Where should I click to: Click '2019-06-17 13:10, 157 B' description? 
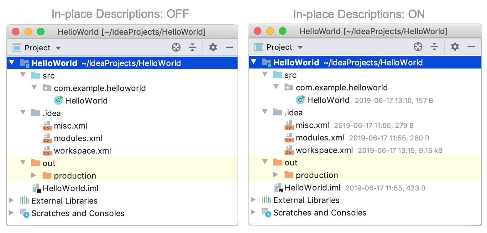coord(394,100)
